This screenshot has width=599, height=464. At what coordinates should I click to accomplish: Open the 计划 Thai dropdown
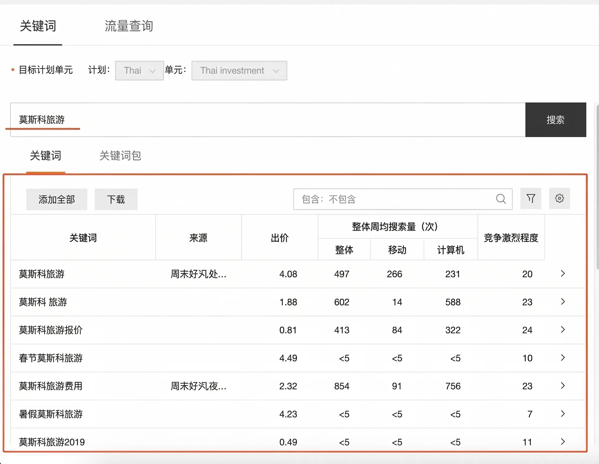(139, 70)
